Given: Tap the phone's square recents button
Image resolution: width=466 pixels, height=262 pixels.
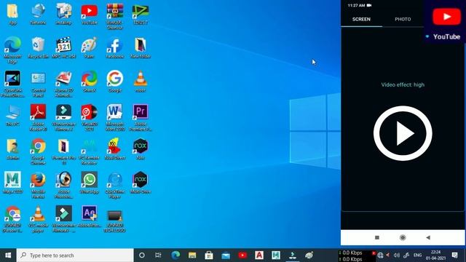Looking at the screenshot, I should pos(377,237).
